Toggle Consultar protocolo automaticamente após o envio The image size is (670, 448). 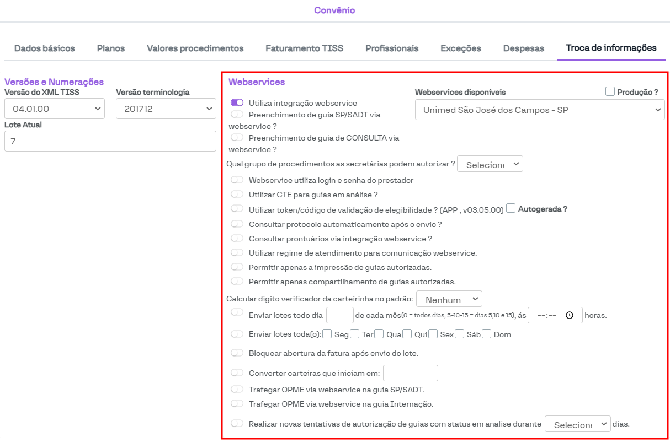click(x=237, y=224)
